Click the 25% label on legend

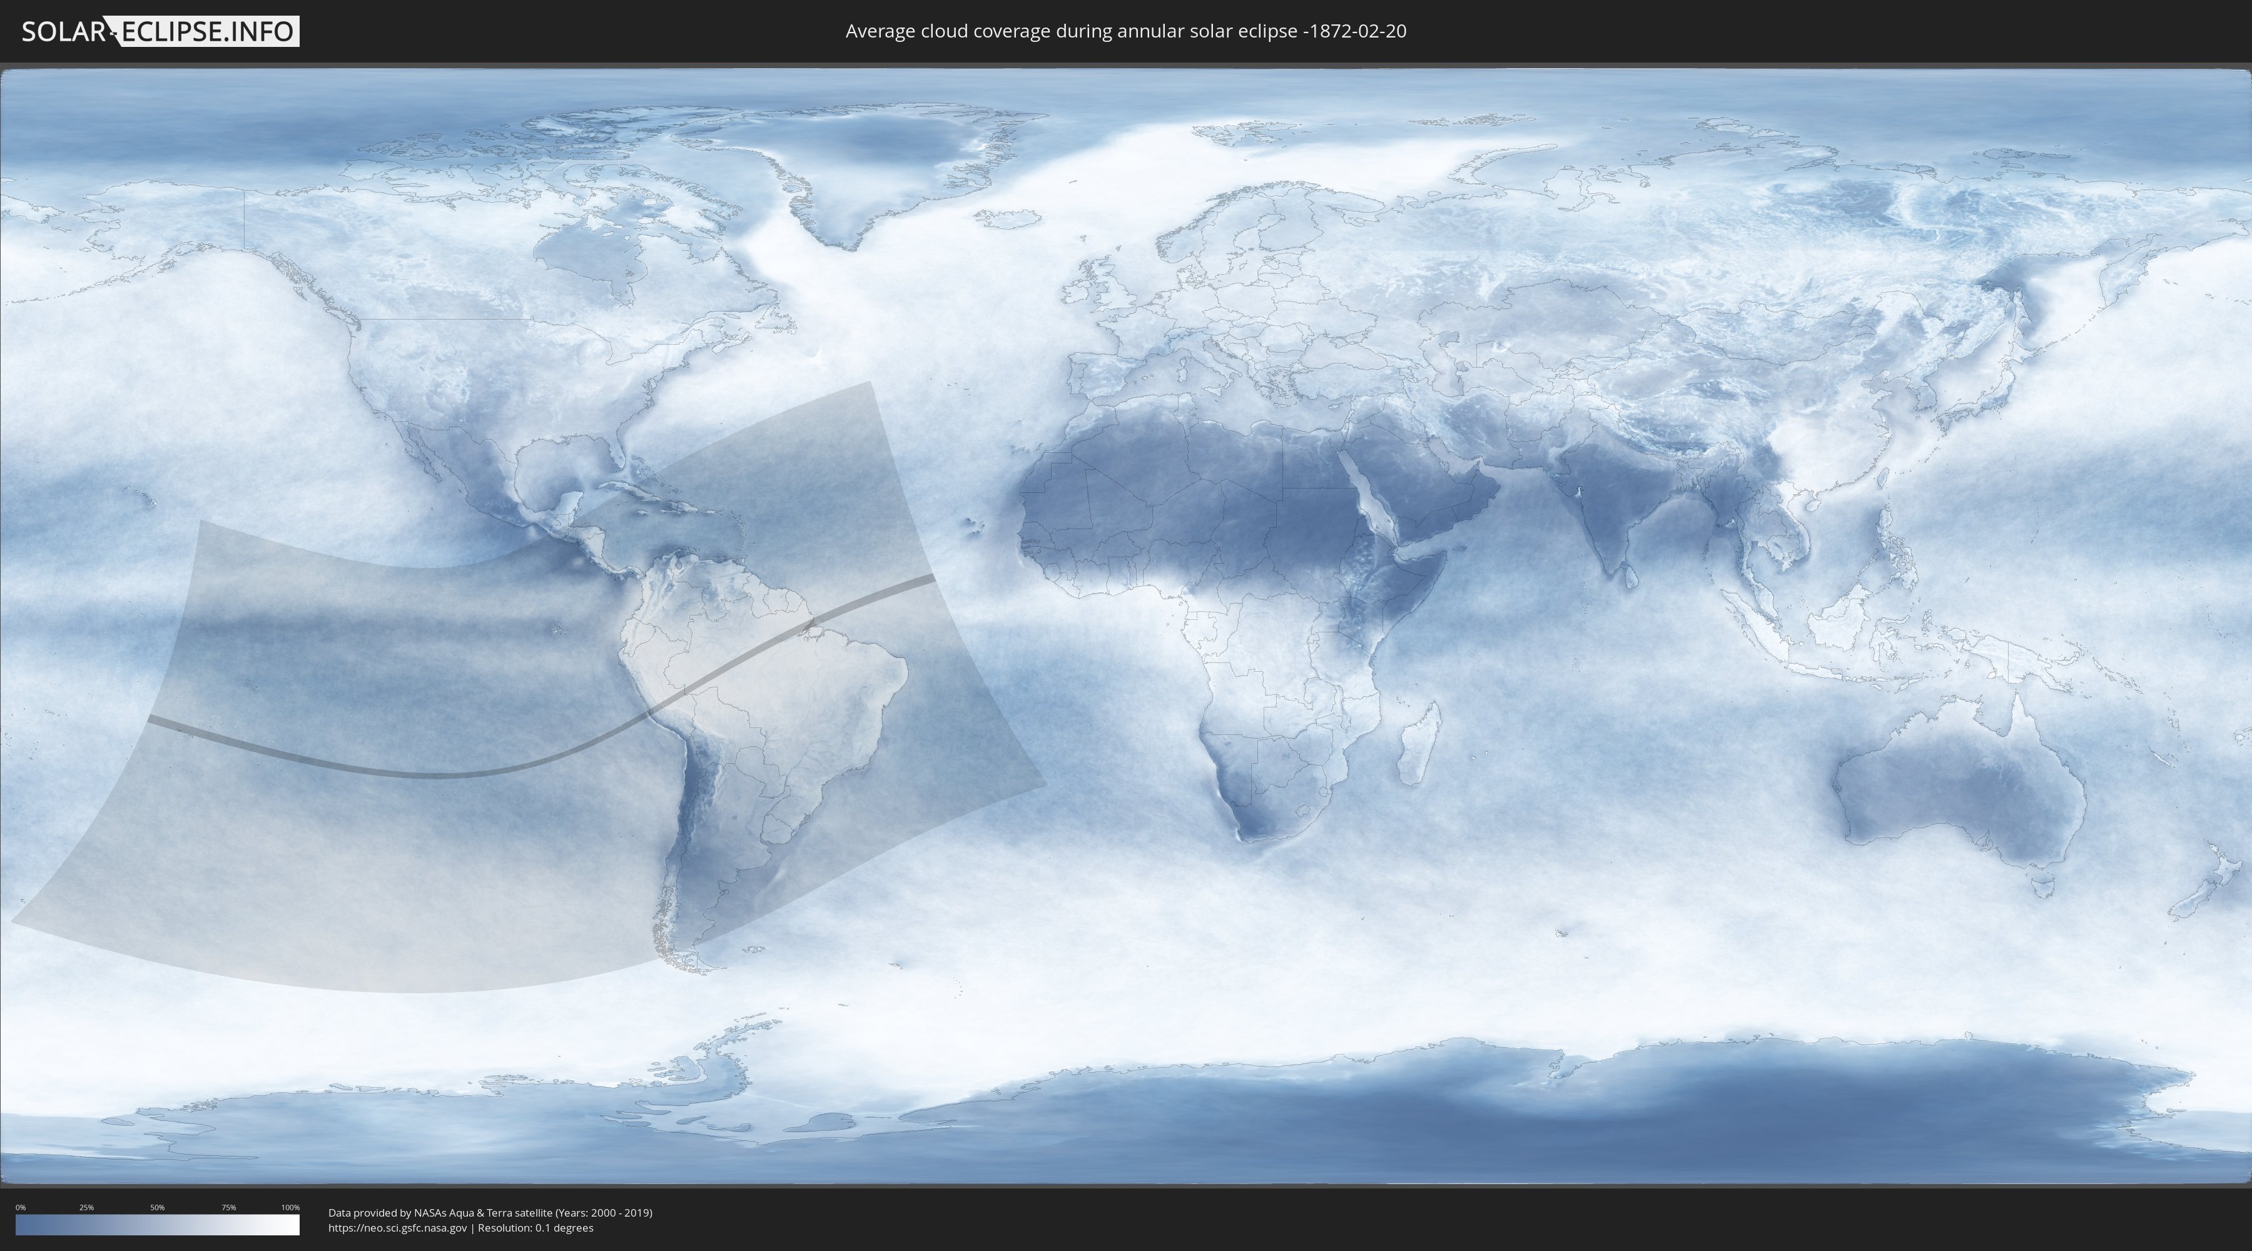(x=86, y=1207)
